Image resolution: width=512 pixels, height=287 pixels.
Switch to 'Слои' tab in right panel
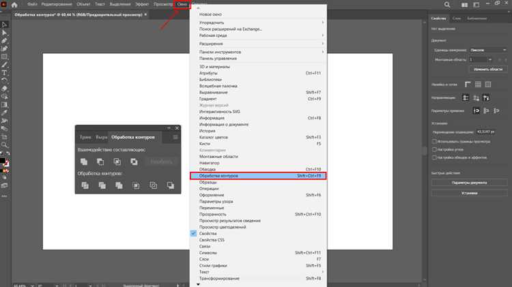click(457, 18)
